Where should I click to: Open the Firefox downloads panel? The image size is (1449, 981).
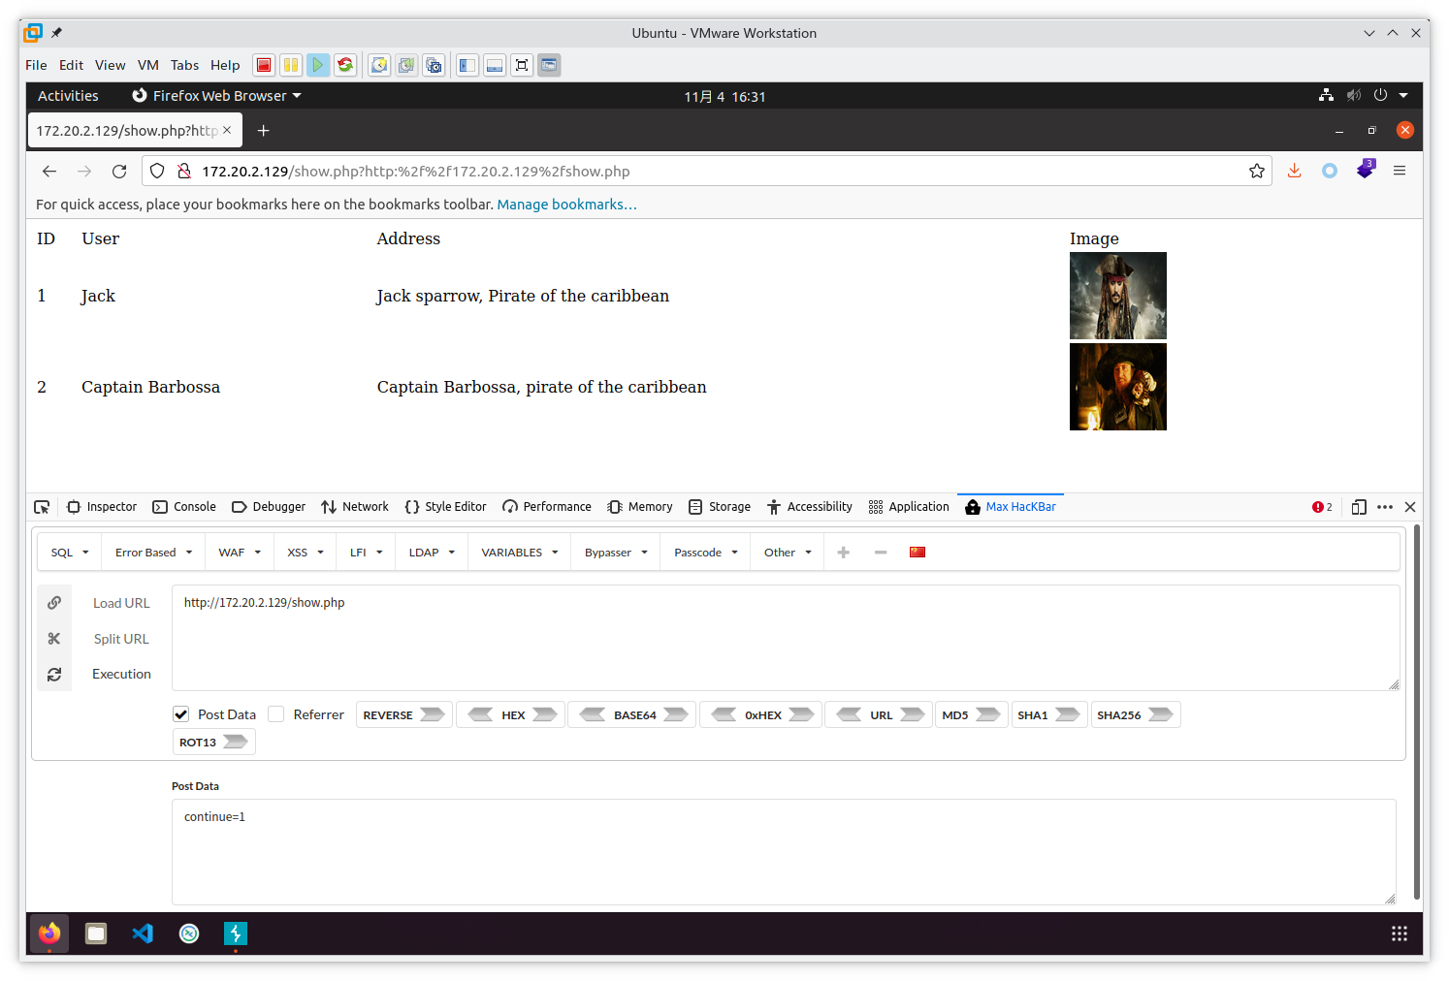(x=1294, y=171)
